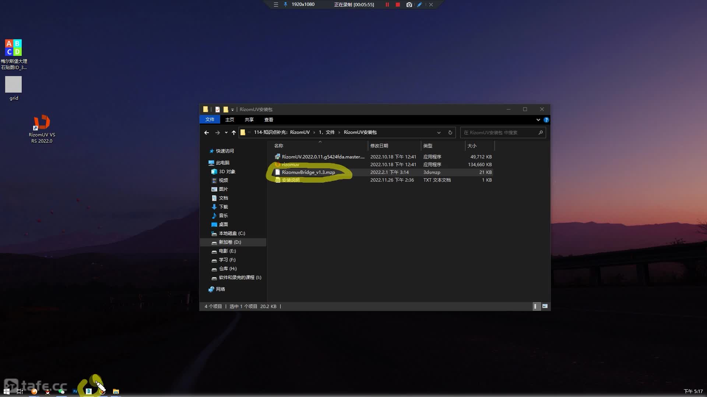707x397 pixels.
Task: Open 桌面 in navigation pane
Action: click(220, 225)
